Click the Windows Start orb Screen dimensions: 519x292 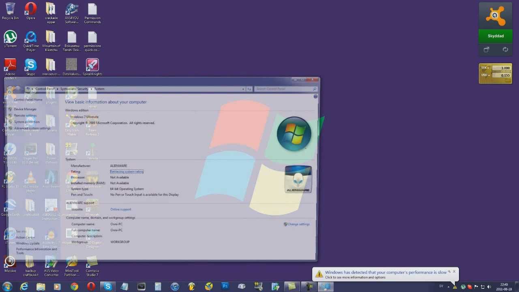(x=7, y=287)
